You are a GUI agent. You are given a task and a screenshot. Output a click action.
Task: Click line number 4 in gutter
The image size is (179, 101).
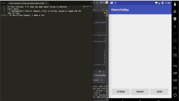point(4,15)
